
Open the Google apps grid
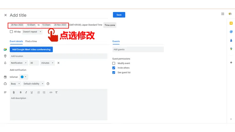pyautogui.click(x=223, y=14)
